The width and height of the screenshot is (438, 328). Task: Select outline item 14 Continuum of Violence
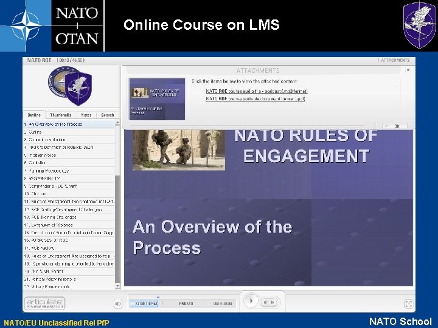click(69, 225)
